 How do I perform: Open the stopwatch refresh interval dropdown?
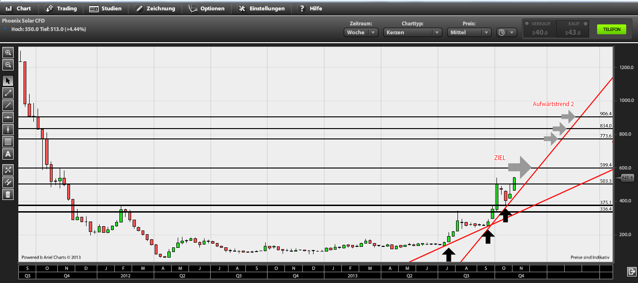[506, 32]
